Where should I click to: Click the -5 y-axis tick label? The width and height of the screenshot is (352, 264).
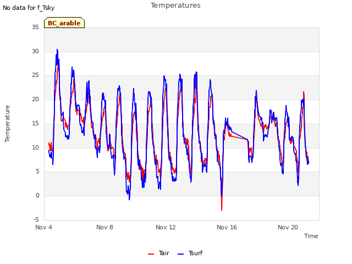[36, 219]
